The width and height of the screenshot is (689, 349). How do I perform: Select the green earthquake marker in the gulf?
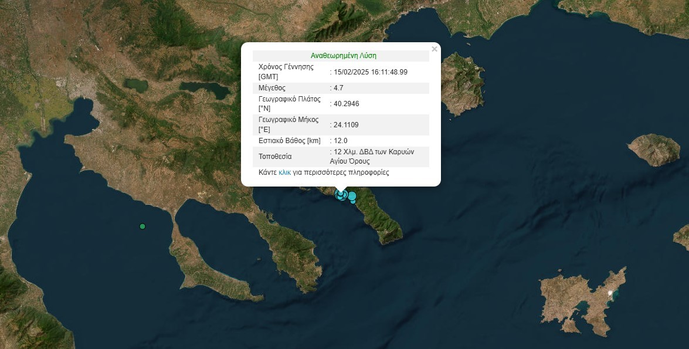click(142, 226)
